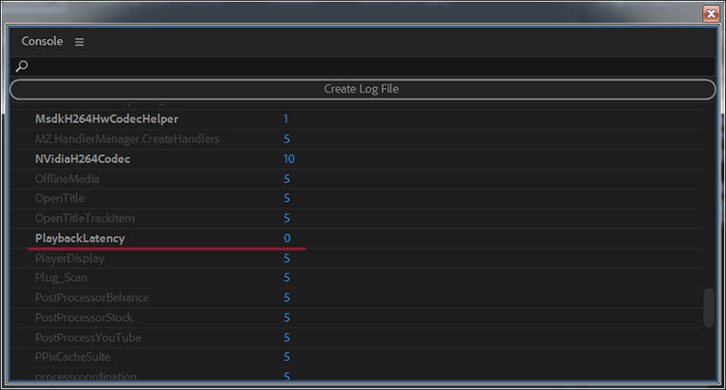The image size is (726, 390).
Task: Edit the PPixCacheSuite value 5
Action: coord(287,356)
